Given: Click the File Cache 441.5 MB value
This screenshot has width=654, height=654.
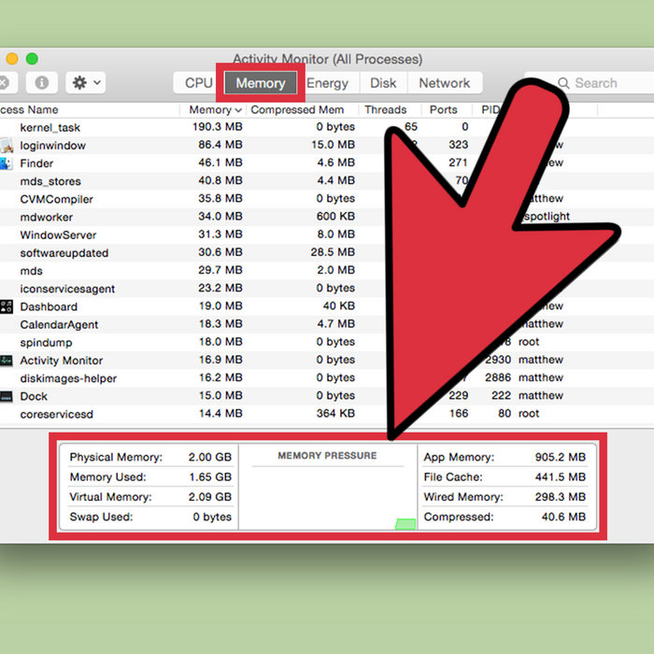Looking at the screenshot, I should click(561, 477).
